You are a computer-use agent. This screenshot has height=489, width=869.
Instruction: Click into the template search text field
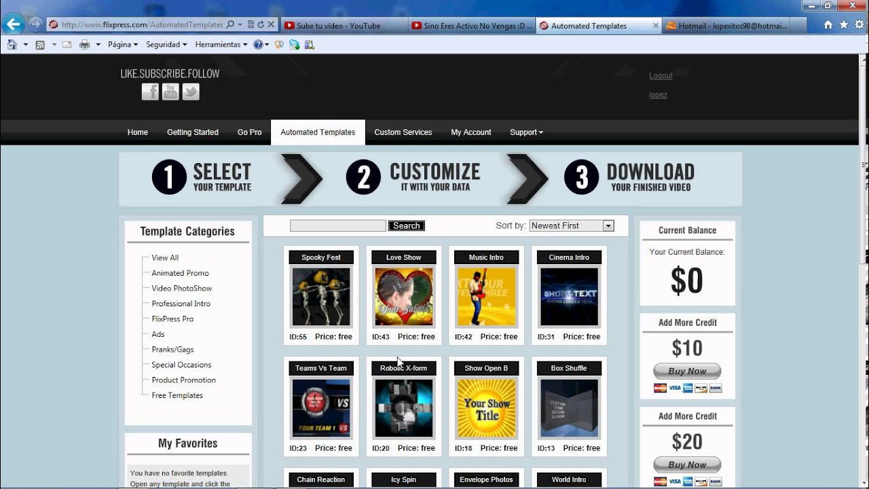(337, 225)
